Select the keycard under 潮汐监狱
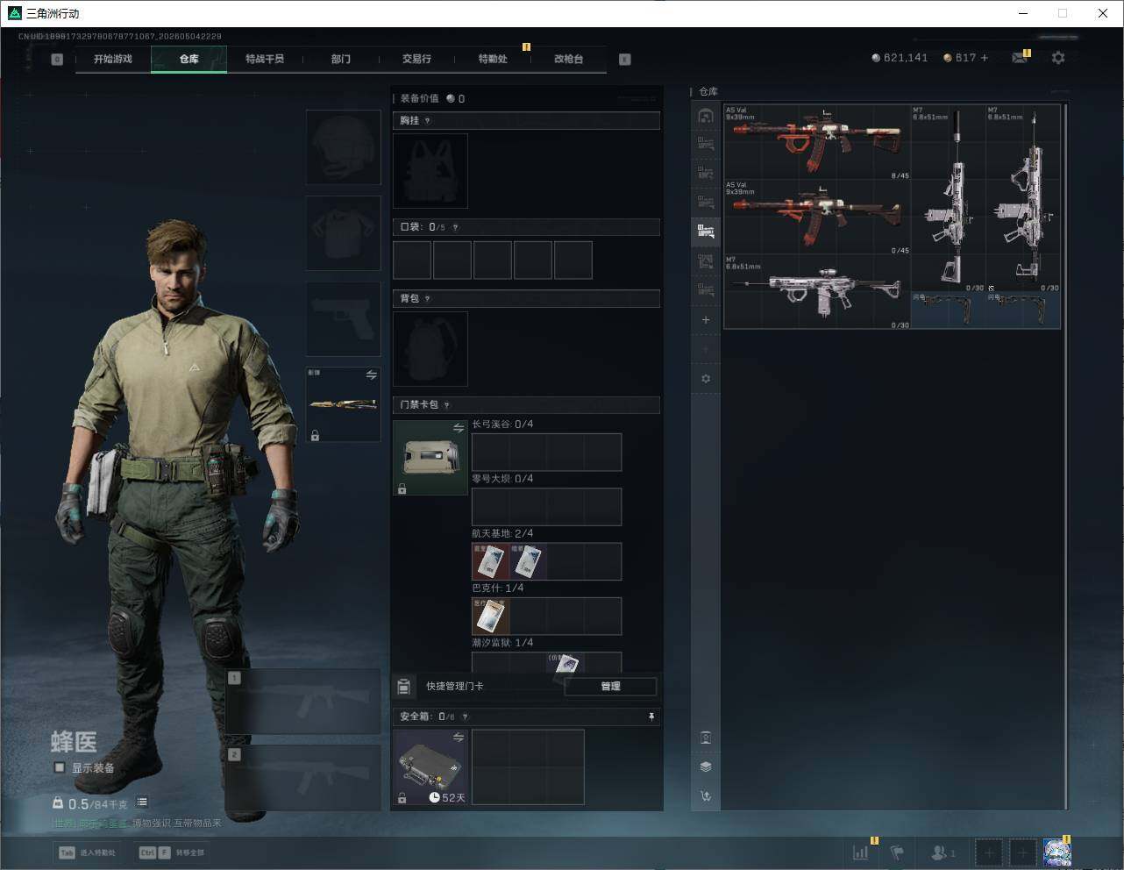The width and height of the screenshot is (1124, 870). [x=566, y=664]
